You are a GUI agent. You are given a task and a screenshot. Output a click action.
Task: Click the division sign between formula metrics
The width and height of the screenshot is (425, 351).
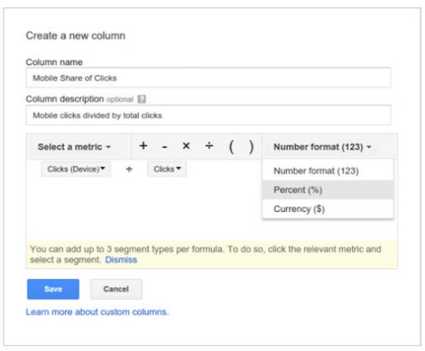click(129, 169)
